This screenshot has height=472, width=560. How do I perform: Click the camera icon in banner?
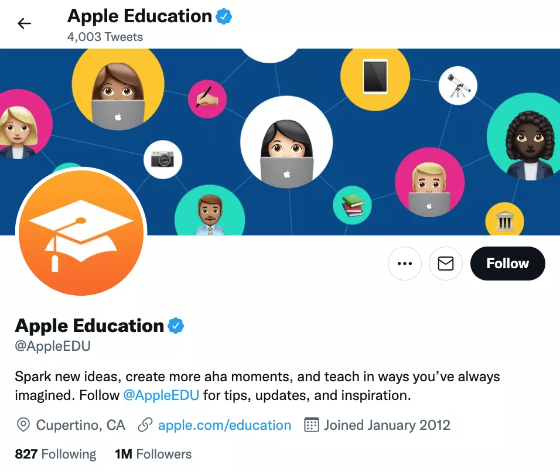(162, 159)
